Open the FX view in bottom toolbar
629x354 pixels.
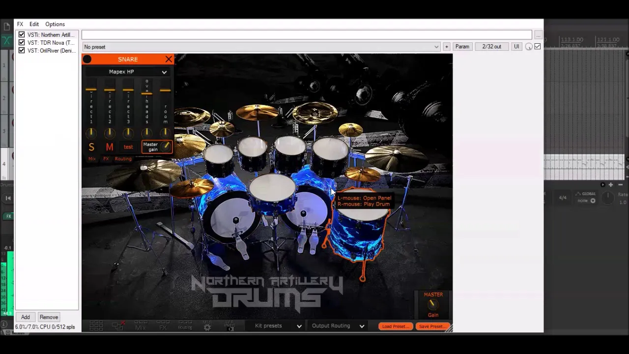point(163,325)
